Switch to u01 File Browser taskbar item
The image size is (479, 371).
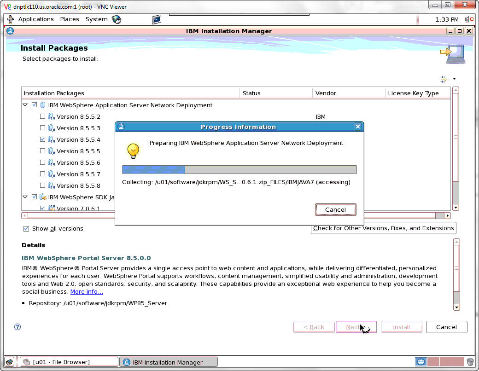pos(69,362)
